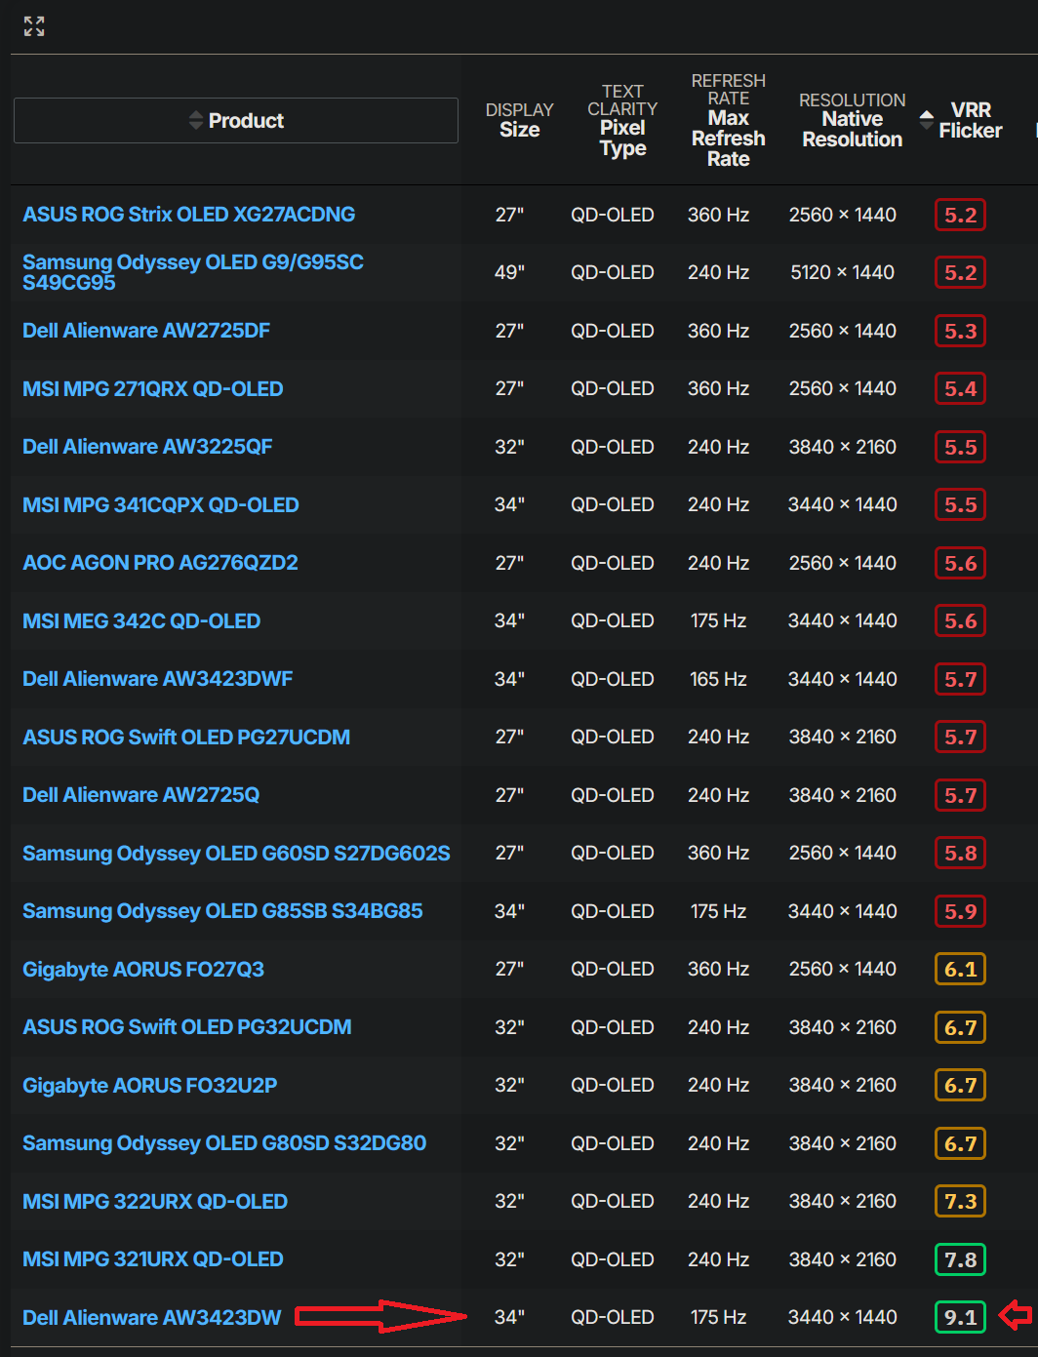This screenshot has width=1038, height=1357.
Task: Click 5120 × 1440 resolution cell
Action: click(x=843, y=272)
